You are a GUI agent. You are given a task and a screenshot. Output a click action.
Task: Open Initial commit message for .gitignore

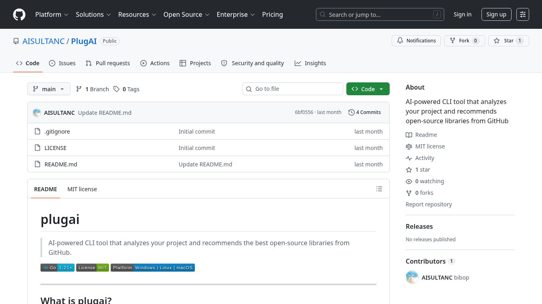pos(197,131)
